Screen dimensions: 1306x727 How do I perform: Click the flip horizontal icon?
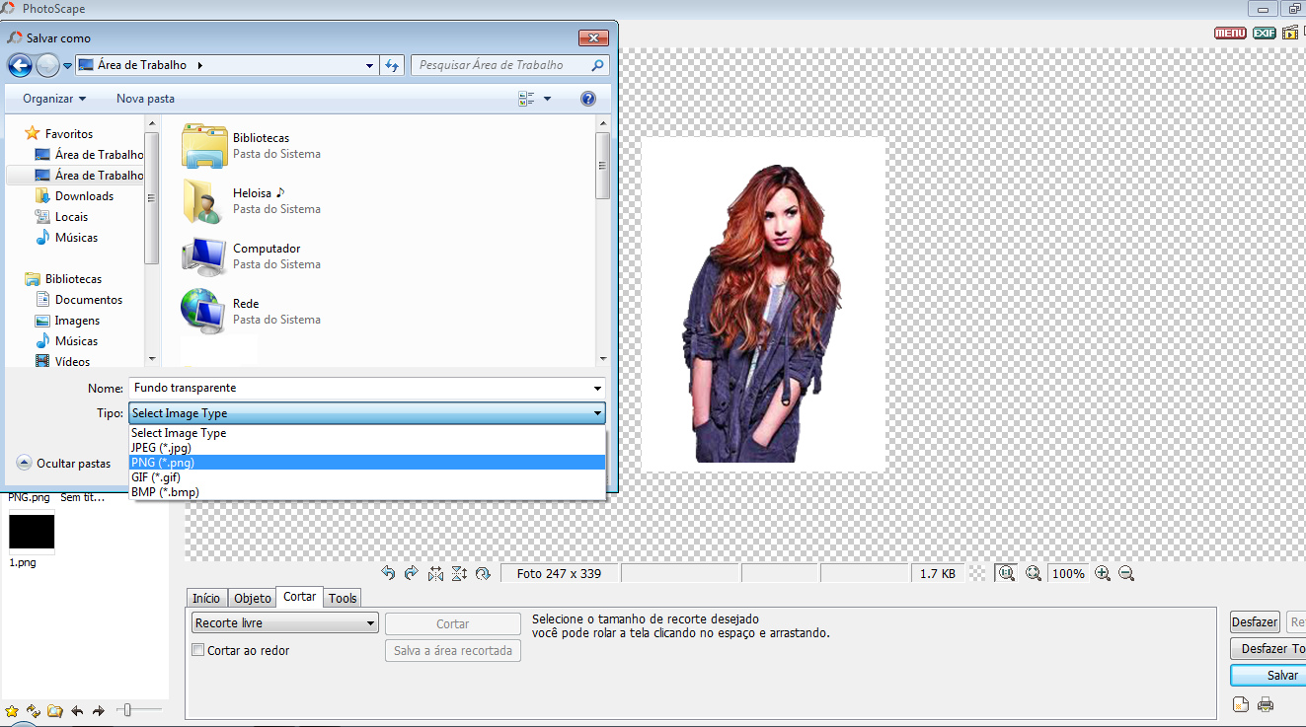[435, 572]
